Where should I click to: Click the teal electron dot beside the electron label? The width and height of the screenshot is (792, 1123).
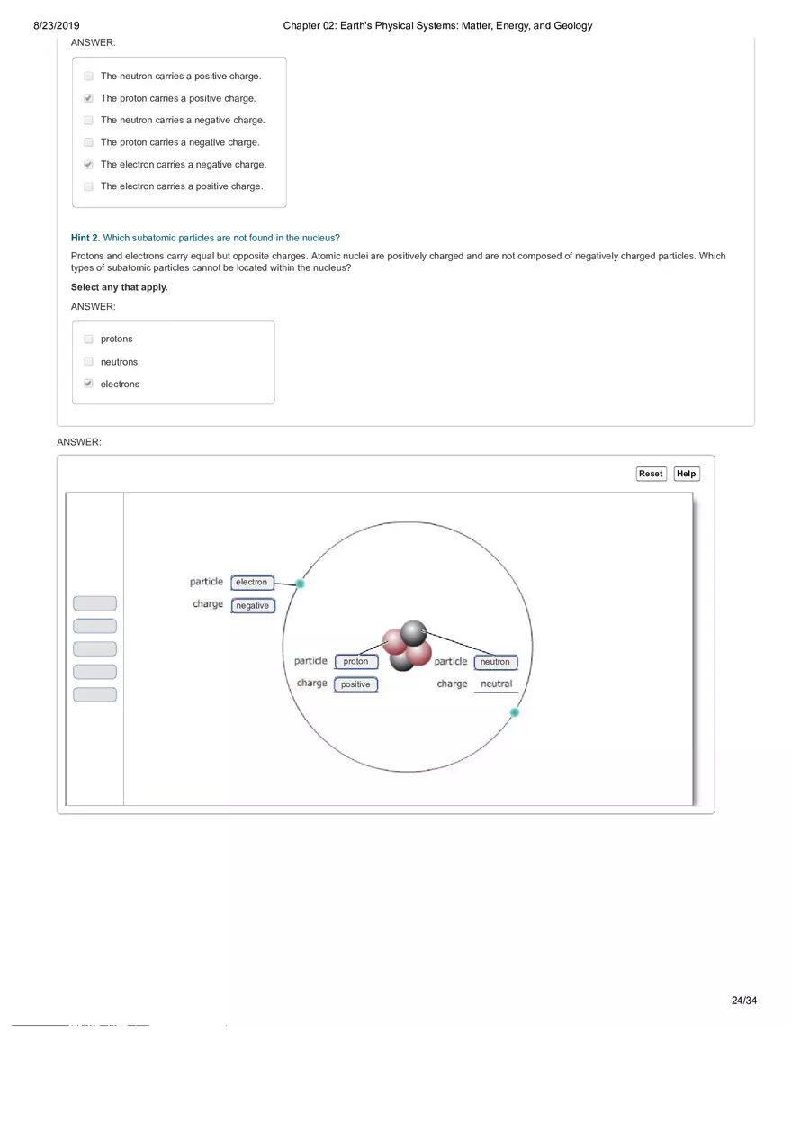(x=301, y=584)
